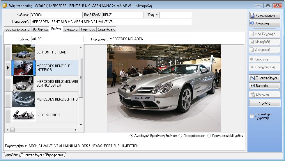
Task: Click the horizontal scroll left arrow
Action: (x=7, y=130)
